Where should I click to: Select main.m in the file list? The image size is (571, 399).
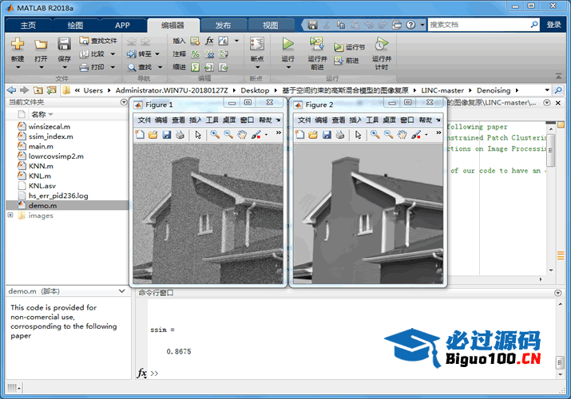(x=68, y=146)
